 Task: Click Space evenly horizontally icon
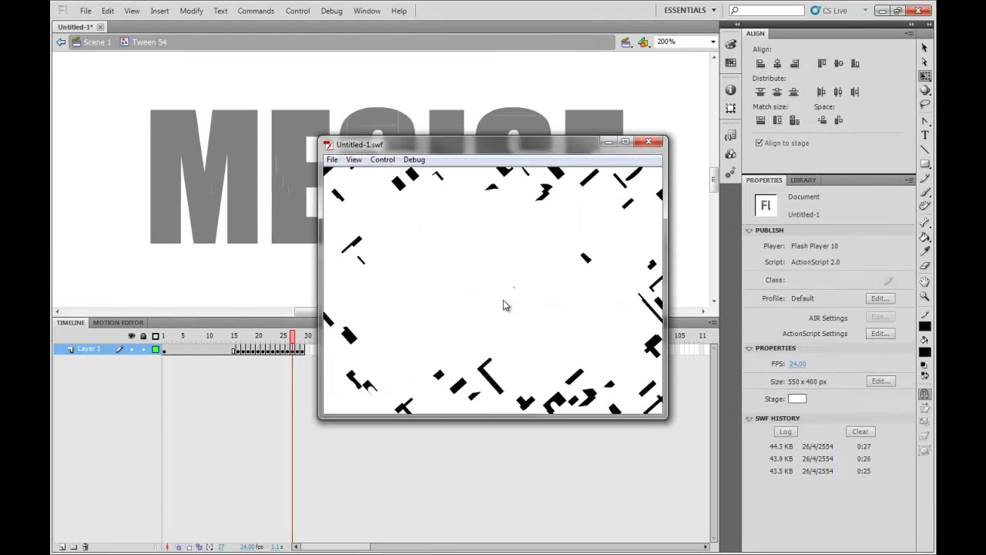pos(838,120)
